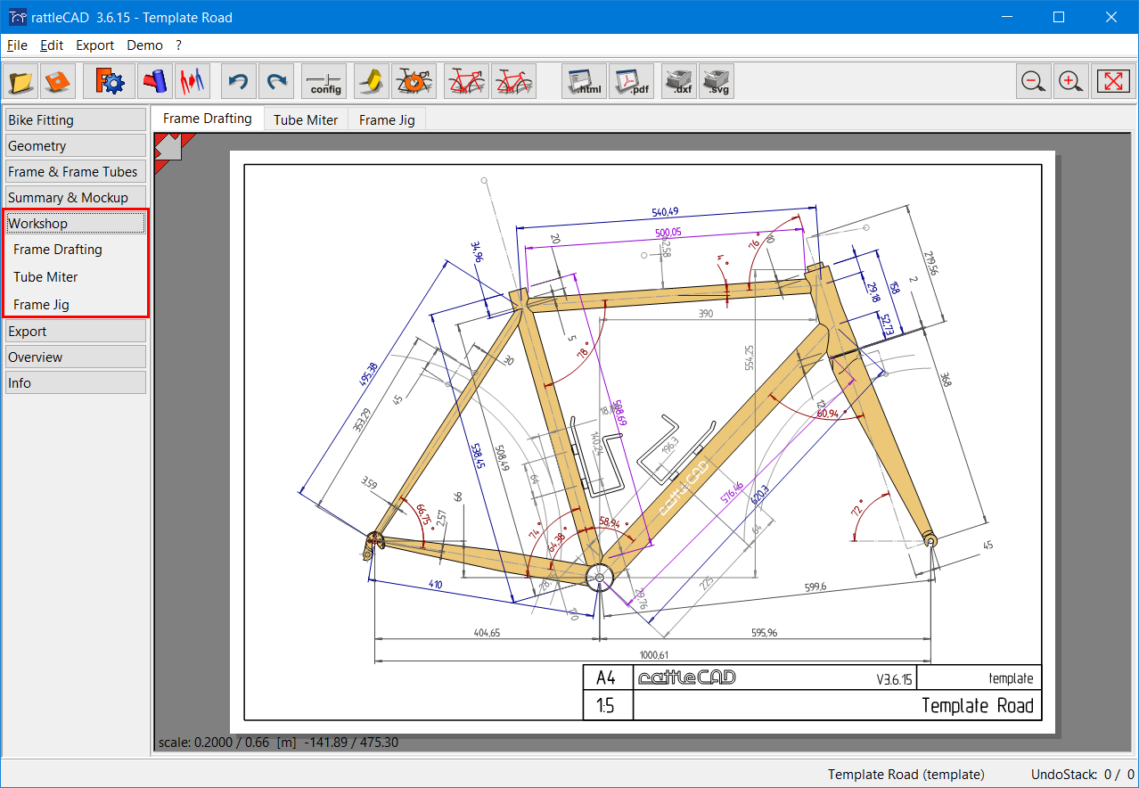Expand the Export sidebar section
This screenshot has height=788, width=1139.
[75, 331]
